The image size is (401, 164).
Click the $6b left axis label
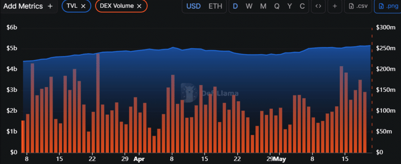(x=12, y=28)
